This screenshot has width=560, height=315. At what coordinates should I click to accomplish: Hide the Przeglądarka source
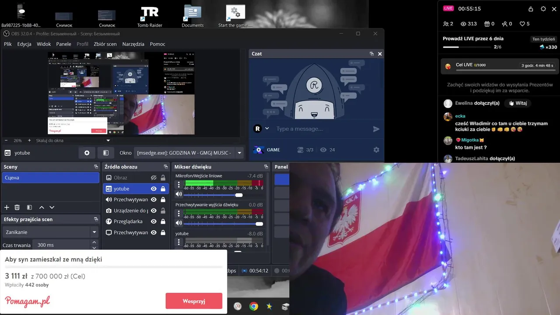pos(154,221)
